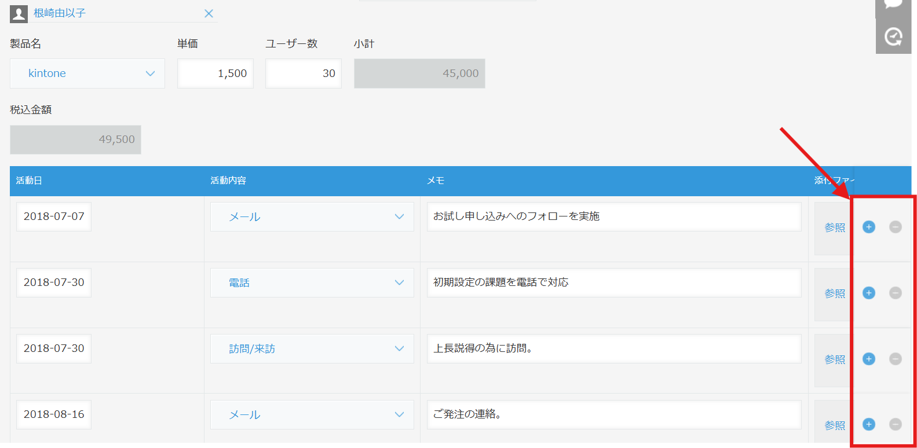Click 参照 in the 電話 row

point(835,294)
